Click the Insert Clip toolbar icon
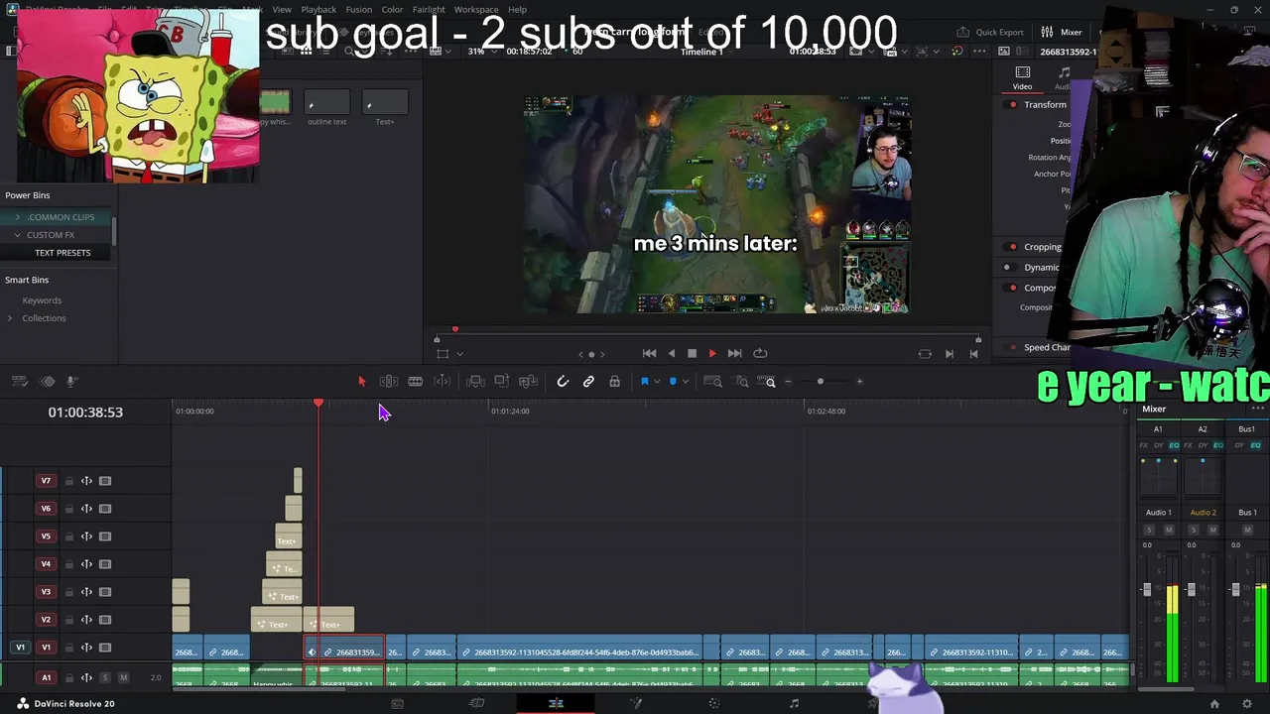Viewport: 1270px width, 714px height. tap(475, 382)
